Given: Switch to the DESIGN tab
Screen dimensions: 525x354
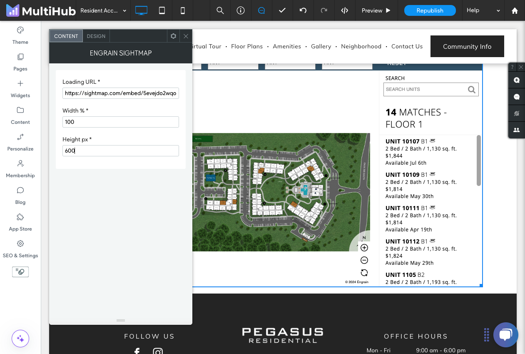Looking at the screenshot, I should click(x=96, y=36).
